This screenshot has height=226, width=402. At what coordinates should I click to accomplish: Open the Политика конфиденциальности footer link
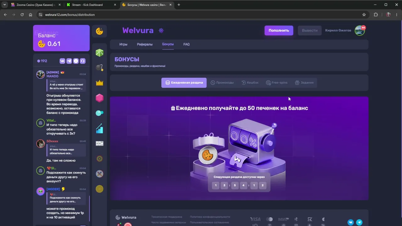click(210, 217)
